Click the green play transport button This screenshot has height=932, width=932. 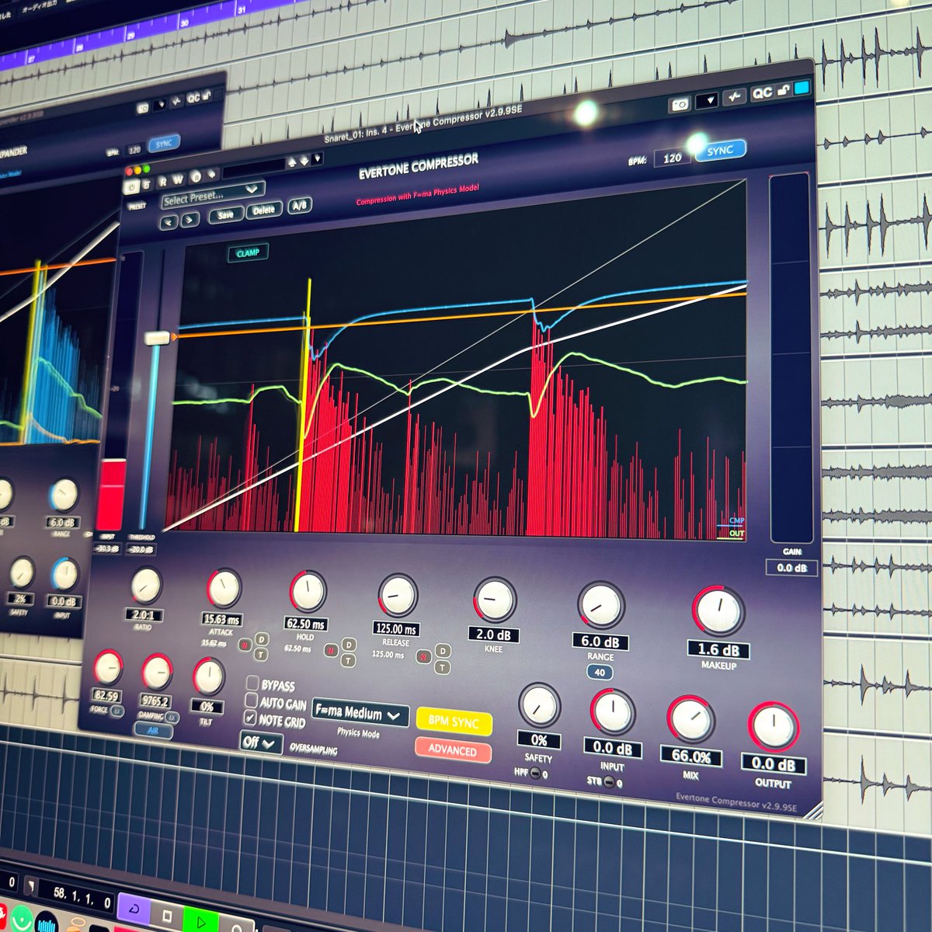point(201,922)
